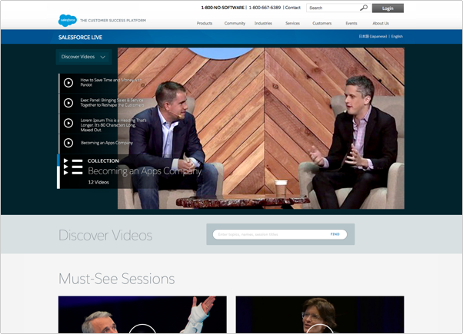Click the search magnifier icon
This screenshot has width=463, height=334.
click(364, 8)
